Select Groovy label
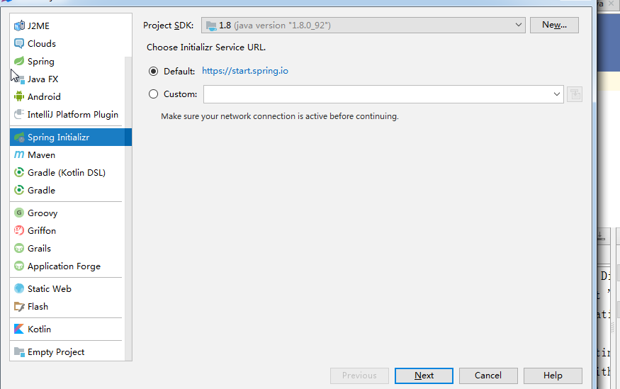Viewport: 620px width, 389px height. (43, 213)
